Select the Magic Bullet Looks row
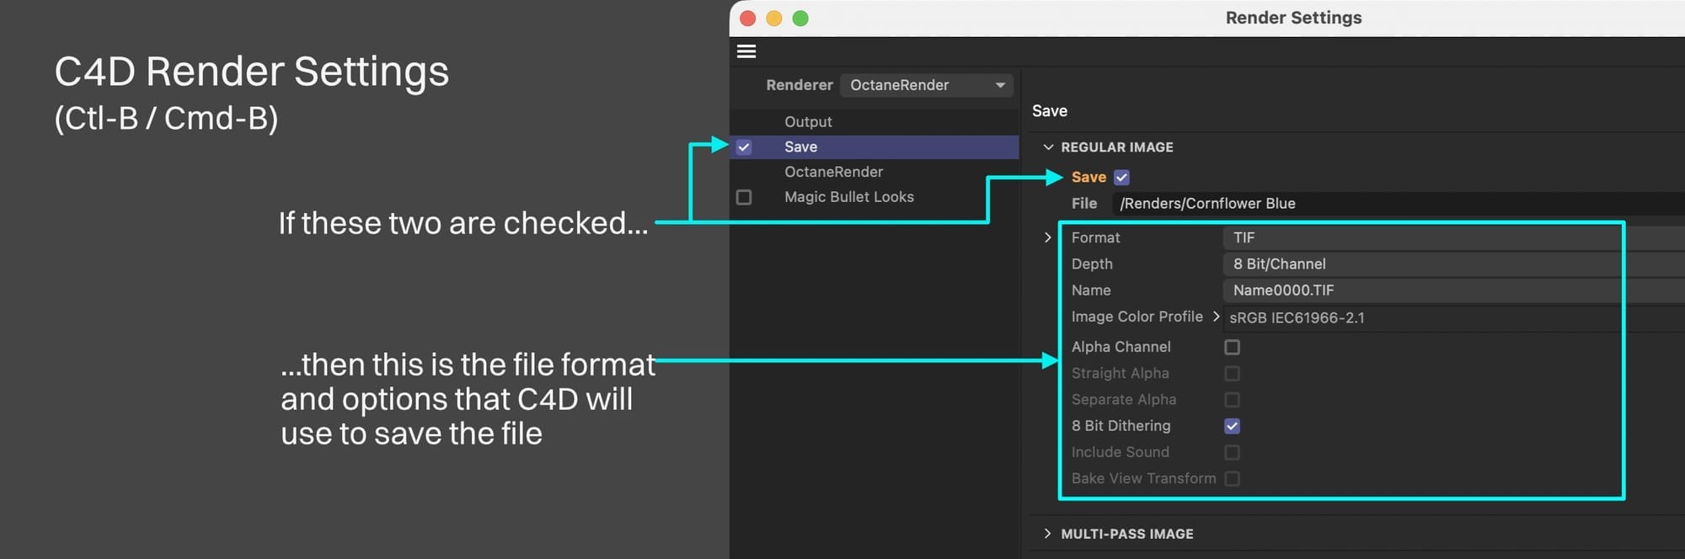The width and height of the screenshot is (1685, 559). 874,197
